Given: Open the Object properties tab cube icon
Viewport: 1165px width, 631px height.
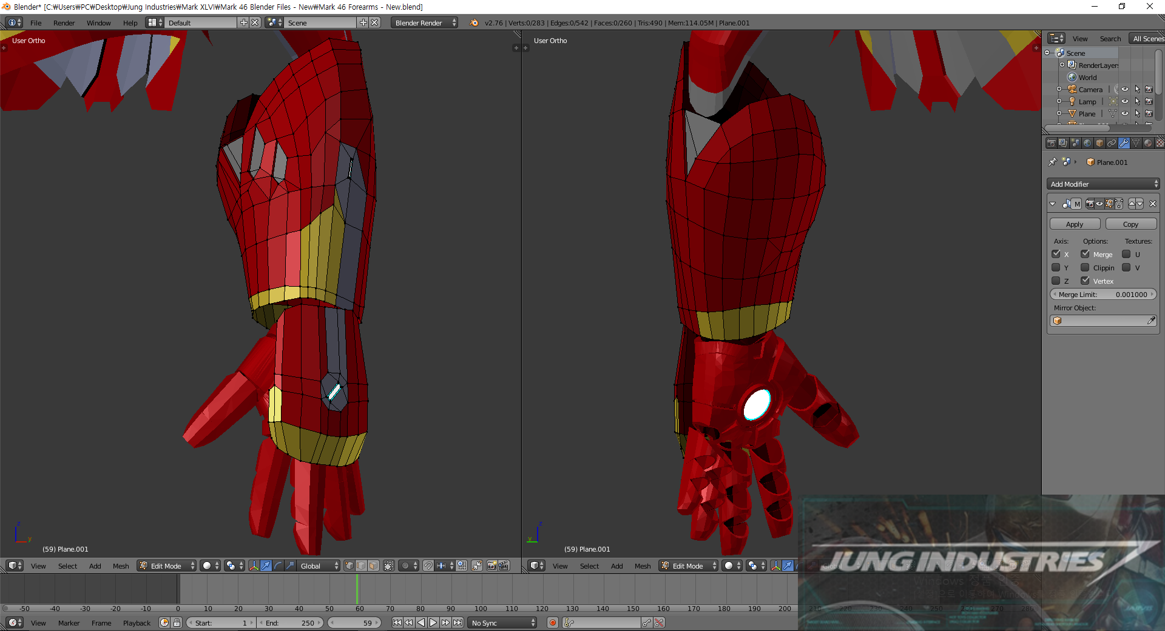Looking at the screenshot, I should (x=1099, y=143).
